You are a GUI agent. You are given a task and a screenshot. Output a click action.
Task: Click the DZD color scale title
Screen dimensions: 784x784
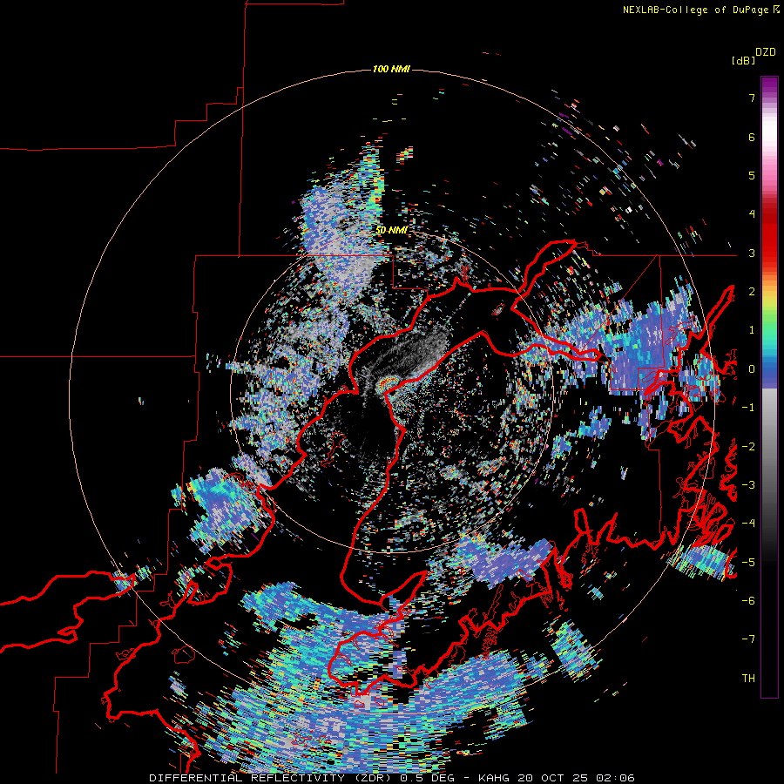click(x=765, y=52)
